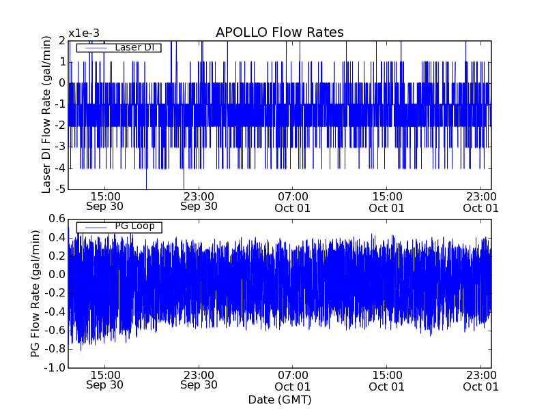Click the "-1" tick on the Laser DI y-axis
This screenshot has width=546, height=409.
click(60, 105)
